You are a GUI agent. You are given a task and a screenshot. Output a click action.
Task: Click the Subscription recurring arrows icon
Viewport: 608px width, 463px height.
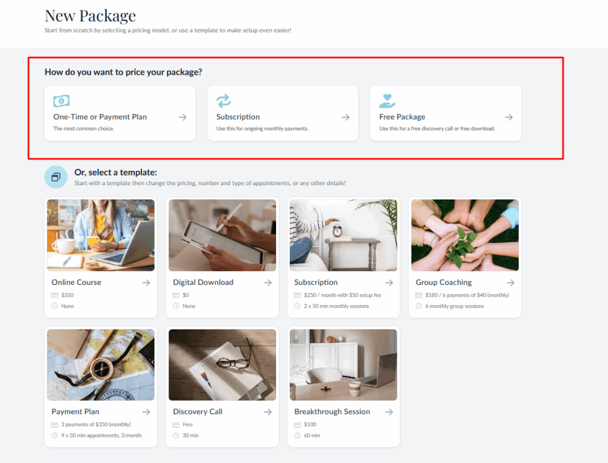click(x=223, y=101)
